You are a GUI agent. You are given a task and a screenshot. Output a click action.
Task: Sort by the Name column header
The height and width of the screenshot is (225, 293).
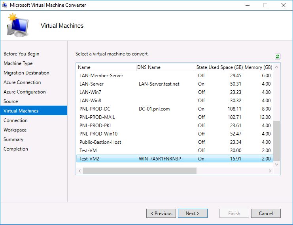coord(106,67)
